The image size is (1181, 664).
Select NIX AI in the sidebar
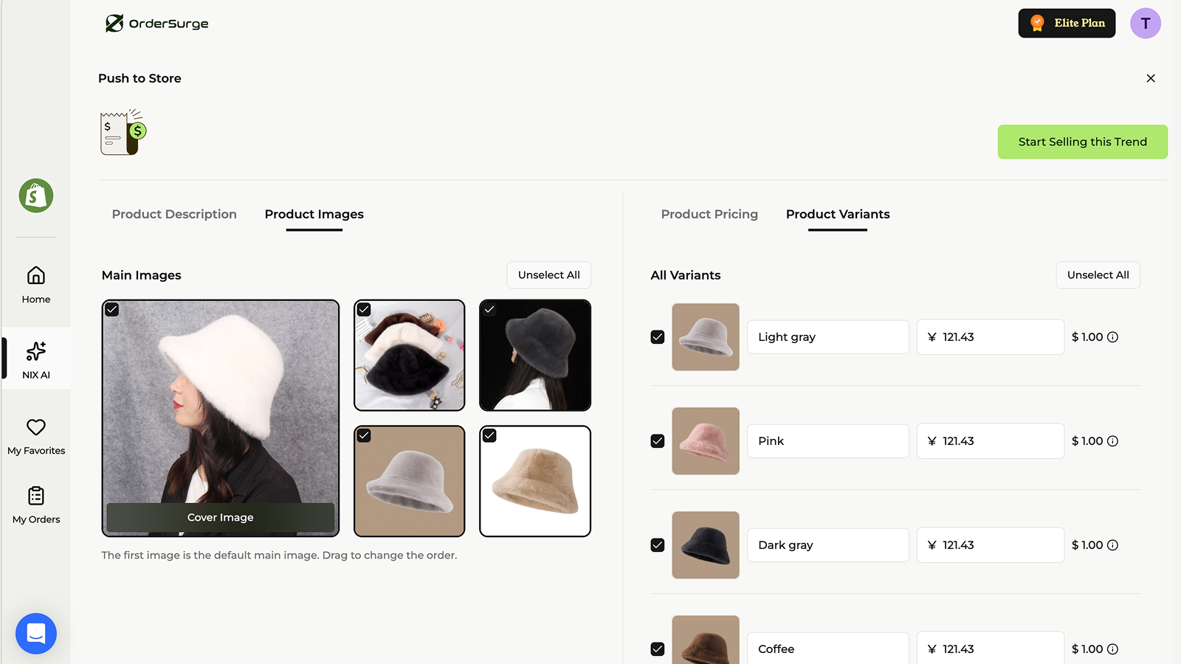click(x=35, y=359)
